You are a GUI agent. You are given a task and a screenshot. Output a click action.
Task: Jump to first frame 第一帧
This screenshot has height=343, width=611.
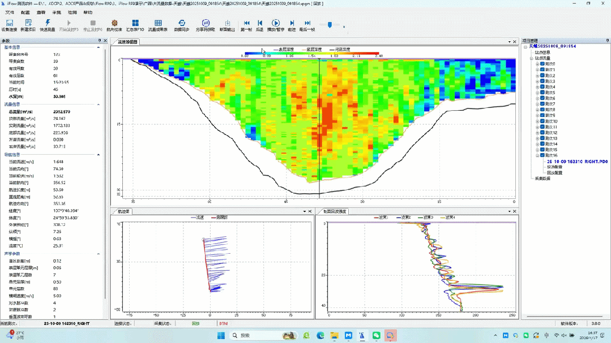coord(246,23)
